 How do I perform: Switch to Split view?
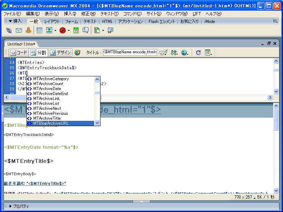point(38,53)
